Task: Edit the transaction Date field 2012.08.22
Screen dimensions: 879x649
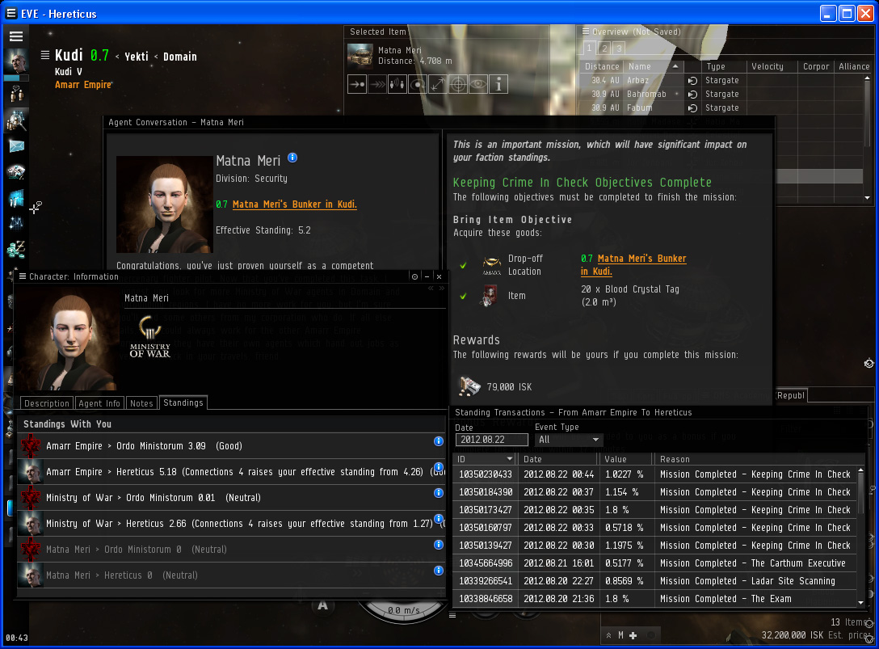Action: coord(492,440)
